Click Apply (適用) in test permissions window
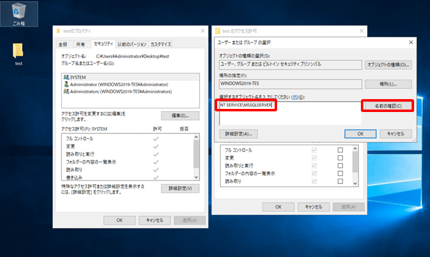 349,207
